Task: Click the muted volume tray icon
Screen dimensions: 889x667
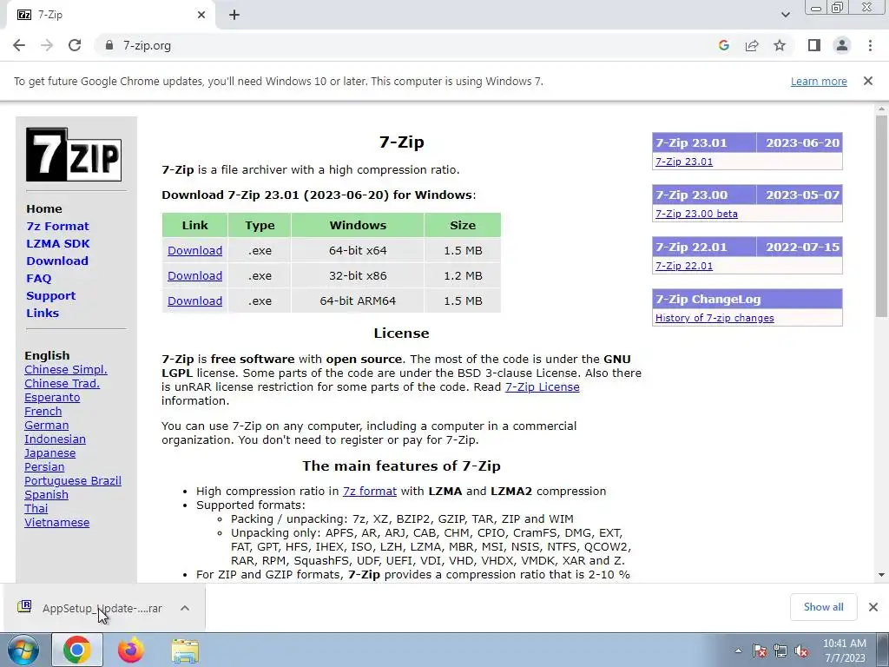Action: (x=801, y=650)
